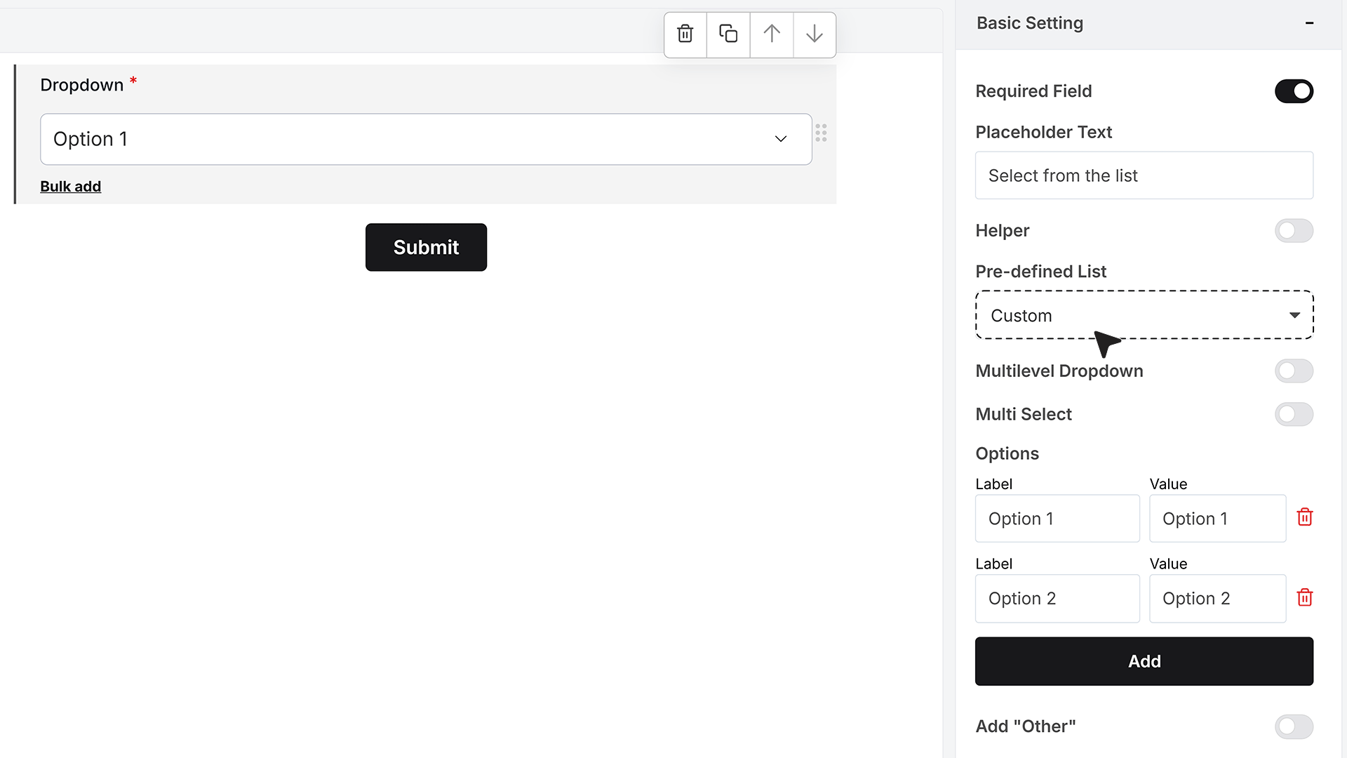This screenshot has height=758, width=1347.
Task: Delete the Option 1 row
Action: (x=1305, y=518)
